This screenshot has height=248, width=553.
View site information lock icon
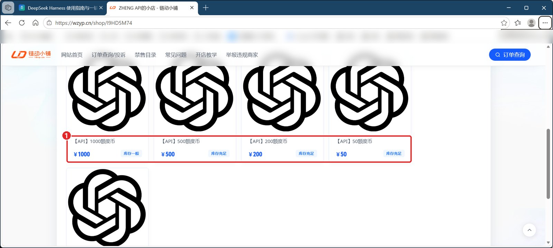49,23
